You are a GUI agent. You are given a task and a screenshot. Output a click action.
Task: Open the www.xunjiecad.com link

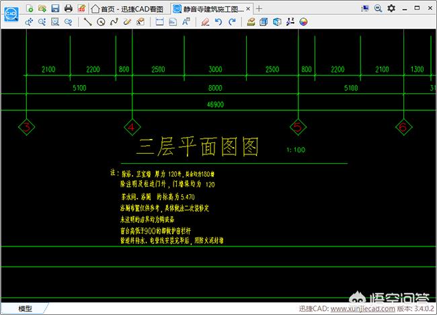[363, 308]
